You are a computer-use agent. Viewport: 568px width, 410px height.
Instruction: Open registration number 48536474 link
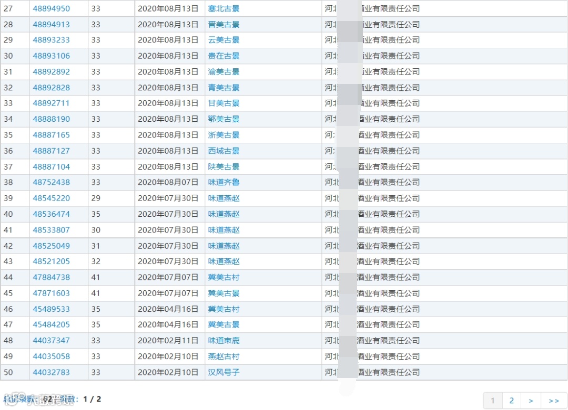pos(51,214)
